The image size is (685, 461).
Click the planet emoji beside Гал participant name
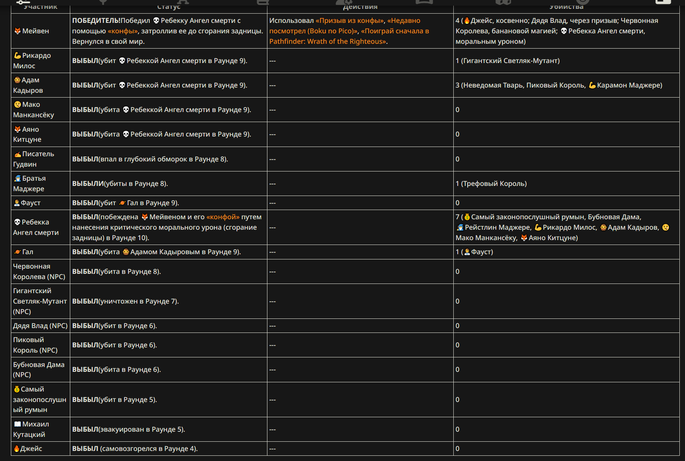pyautogui.click(x=17, y=252)
